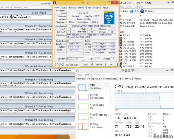Click the CPU IA Cores temperature icon

coord(121,45)
